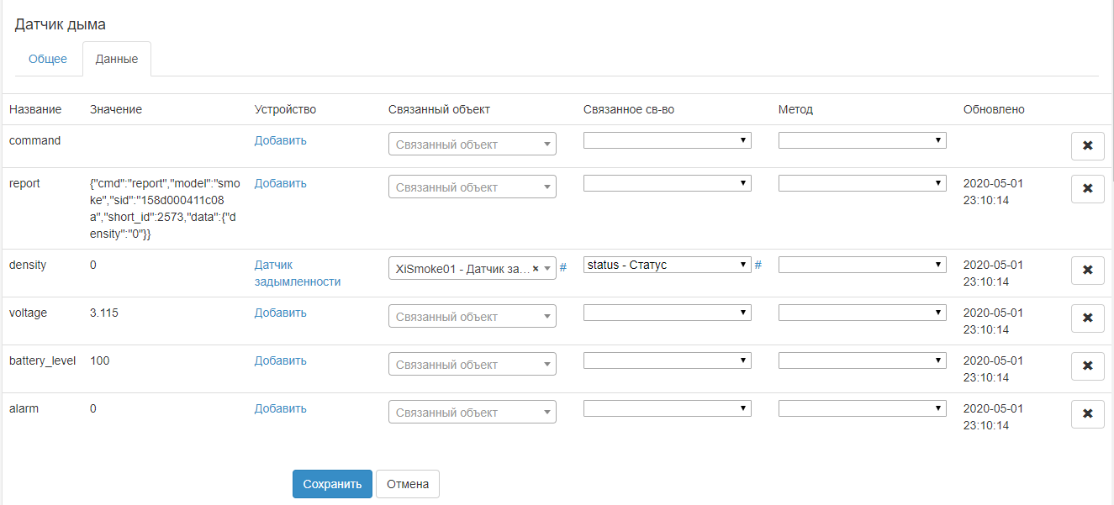Image resolution: width=1114 pixels, height=505 pixels.
Task: Remove the voltage row using X icon
Action: 1087,318
